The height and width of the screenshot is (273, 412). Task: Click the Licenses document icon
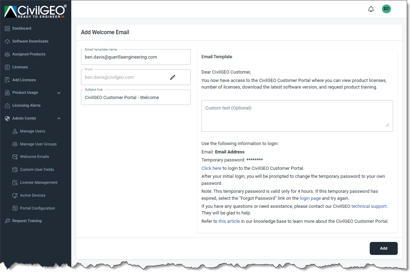pos(7,67)
